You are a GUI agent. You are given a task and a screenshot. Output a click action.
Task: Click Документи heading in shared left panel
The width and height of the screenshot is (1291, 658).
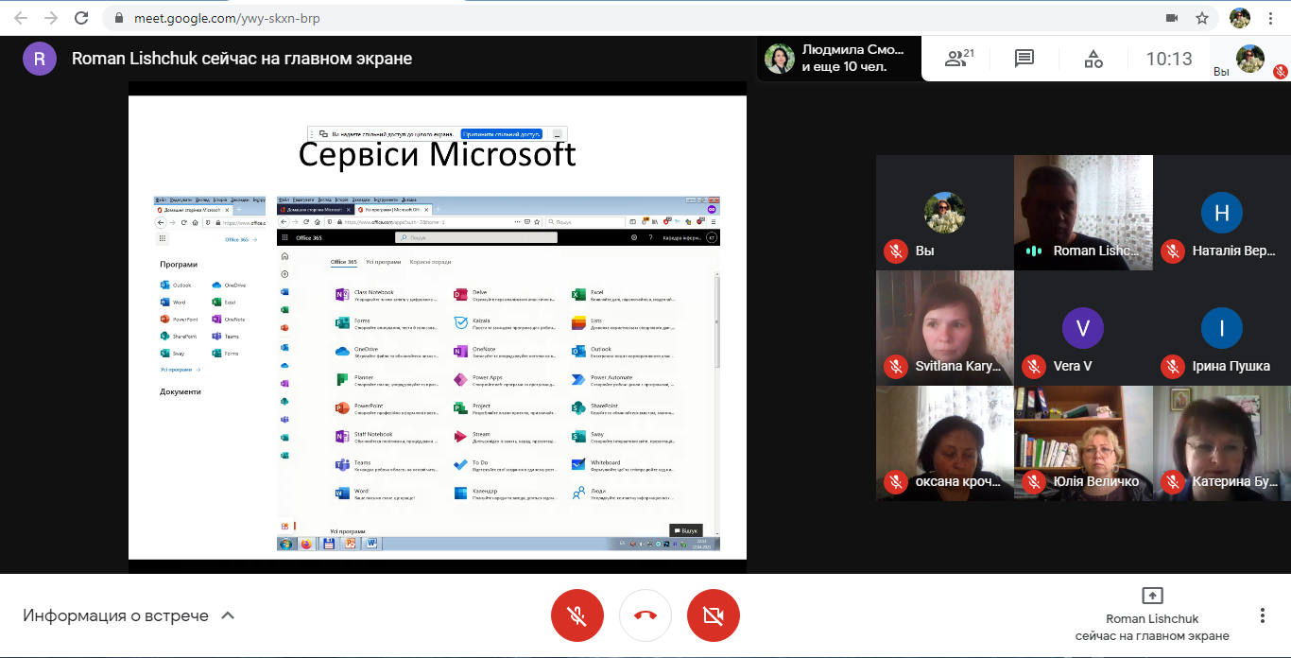(181, 391)
